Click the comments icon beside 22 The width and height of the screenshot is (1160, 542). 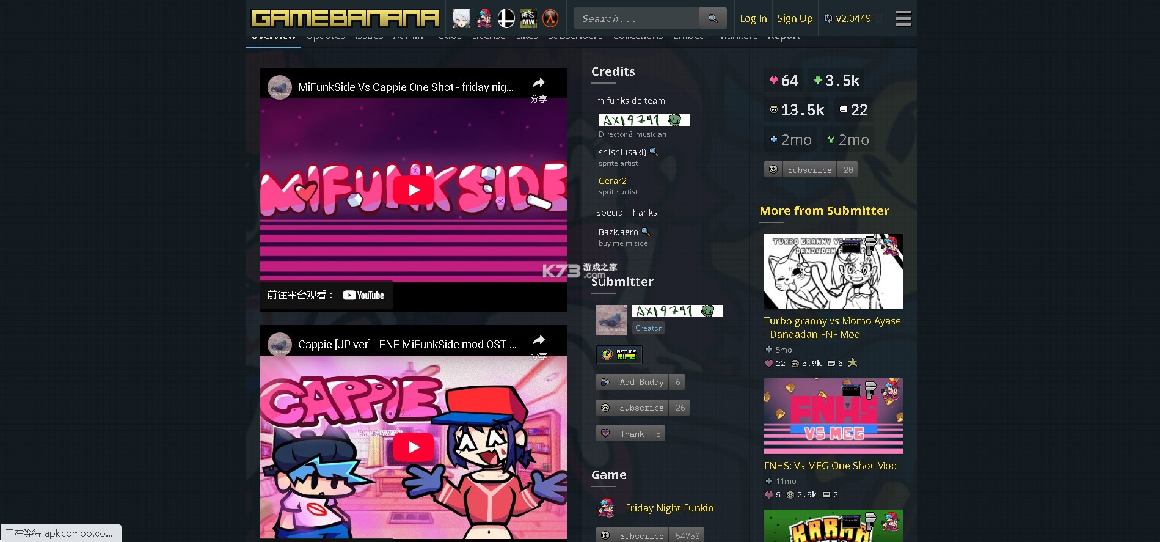click(x=844, y=109)
